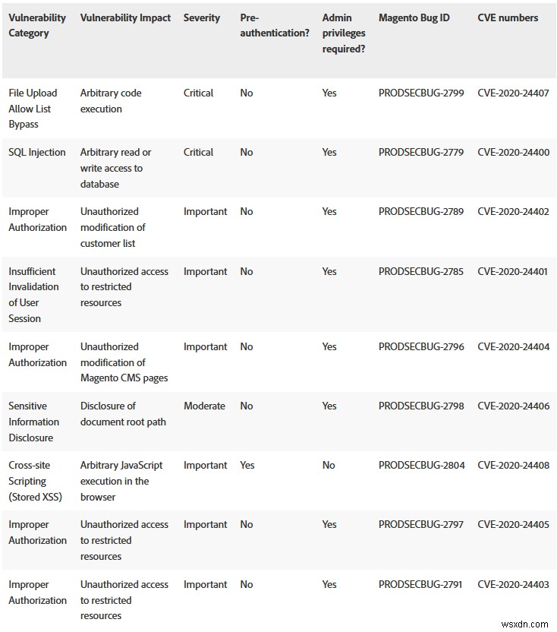Select the PRODSECBUG-2799 bug ID
This screenshot has width=557, height=632.
tap(420, 93)
